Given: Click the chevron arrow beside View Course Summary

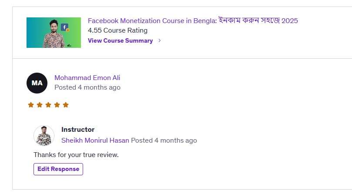Looking at the screenshot, I should click(x=160, y=40).
